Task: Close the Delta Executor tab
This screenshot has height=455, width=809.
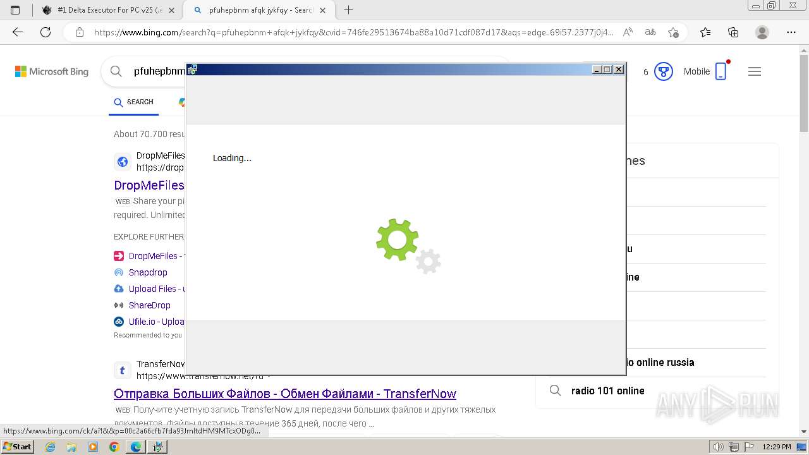Action: point(171,10)
